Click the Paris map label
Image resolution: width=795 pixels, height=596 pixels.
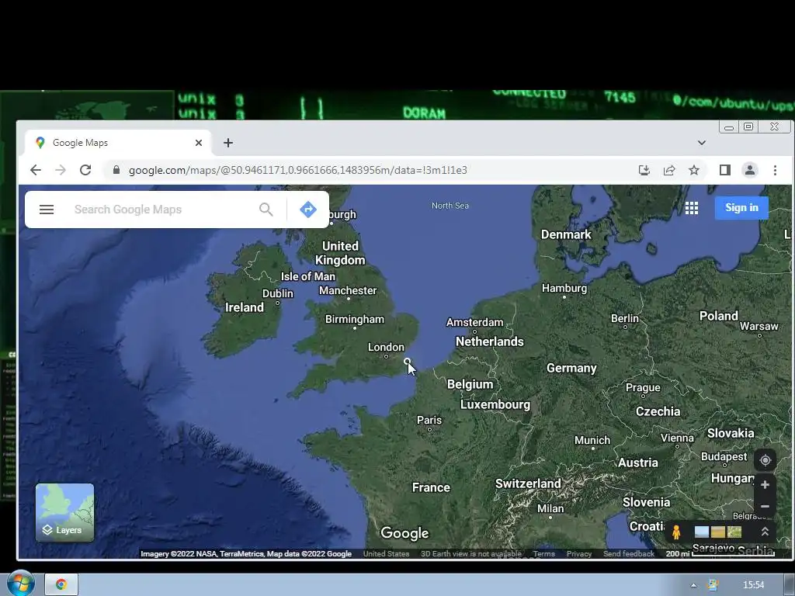[429, 420]
